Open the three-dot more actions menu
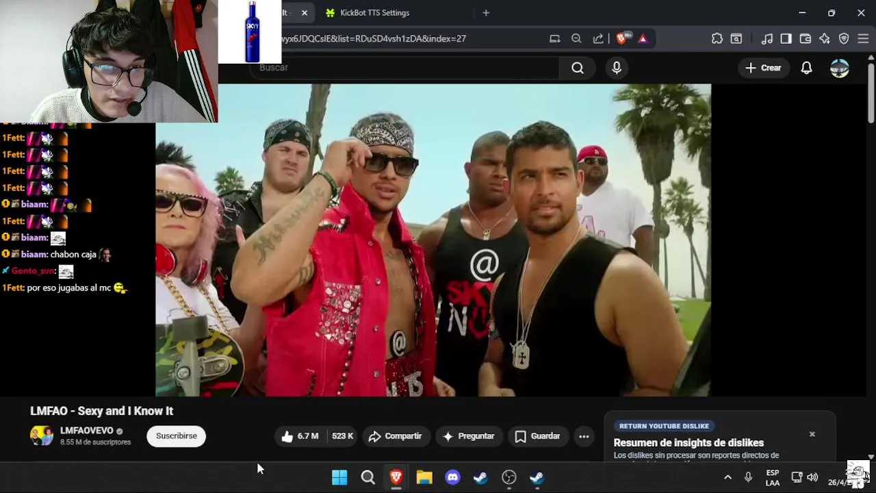This screenshot has height=493, width=876. coord(584,436)
